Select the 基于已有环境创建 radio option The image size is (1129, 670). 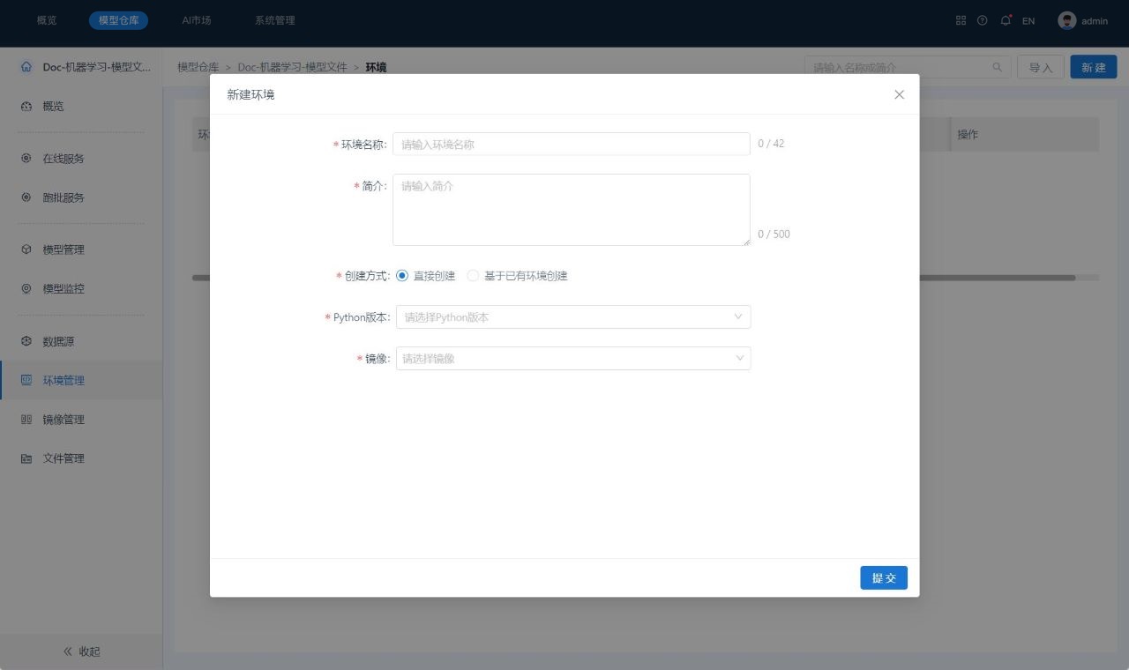pyautogui.click(x=473, y=276)
